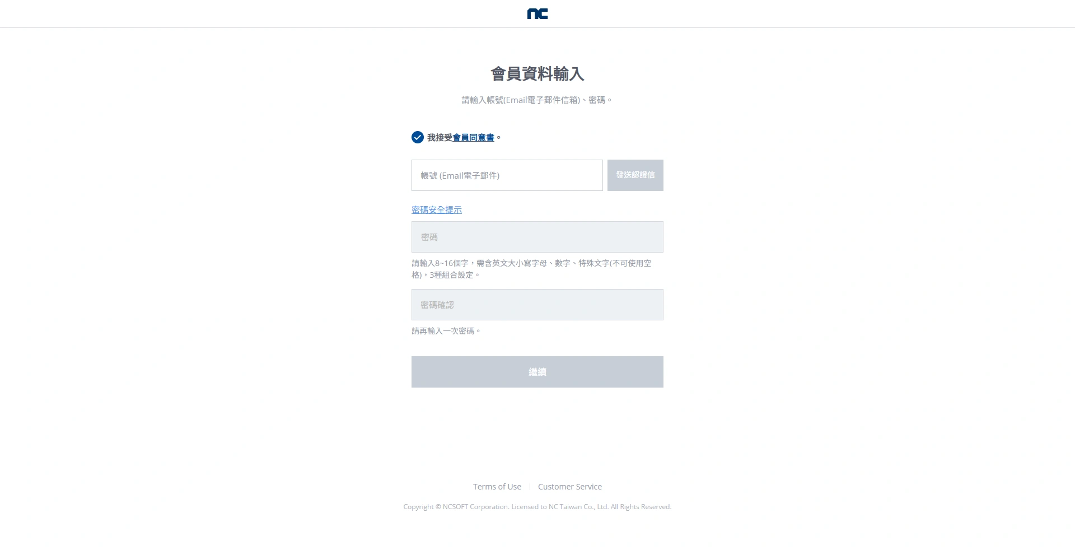Click into the 密碼 password field
1075x550 pixels.
(x=537, y=237)
